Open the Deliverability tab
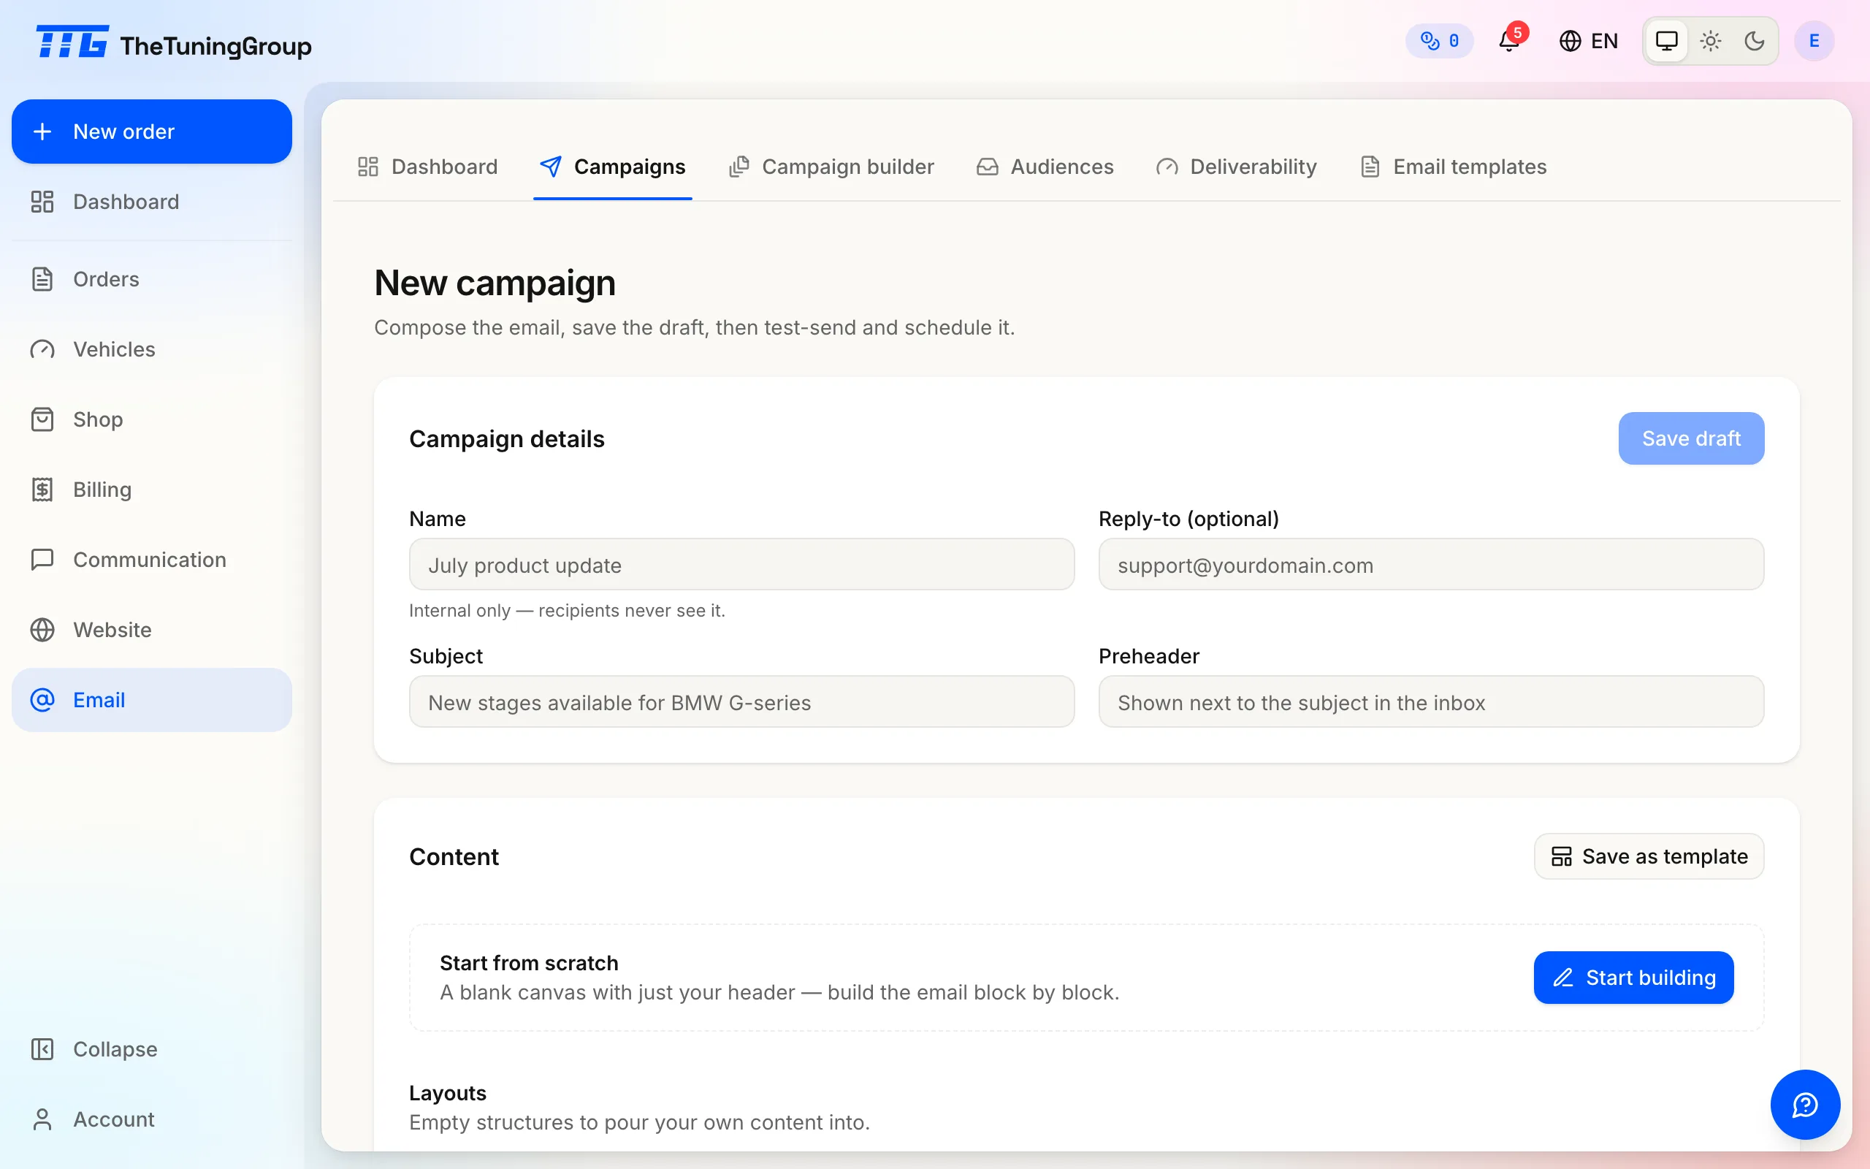This screenshot has height=1169, width=1870. (1237, 167)
